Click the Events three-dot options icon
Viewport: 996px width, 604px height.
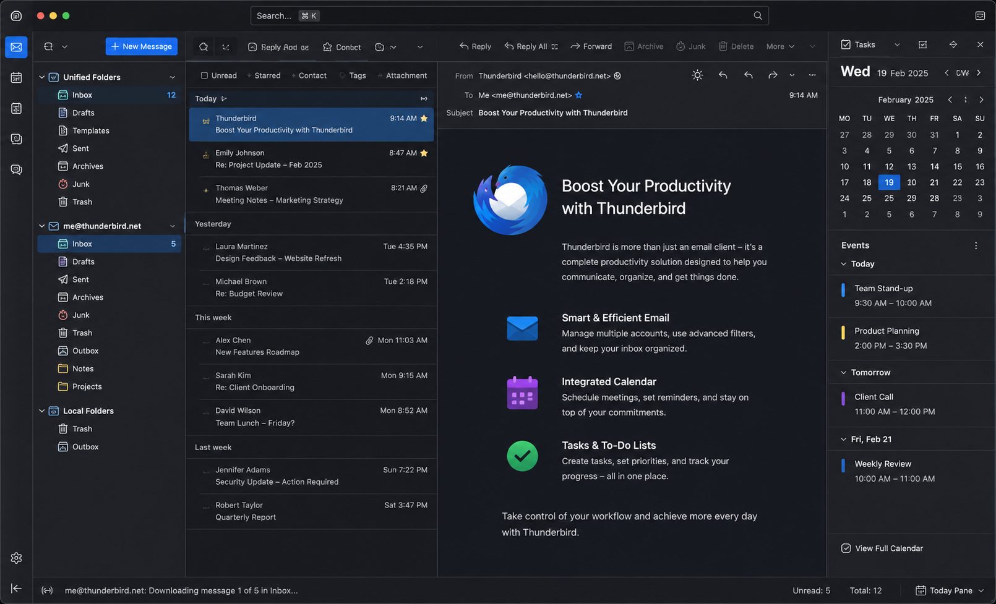click(976, 245)
